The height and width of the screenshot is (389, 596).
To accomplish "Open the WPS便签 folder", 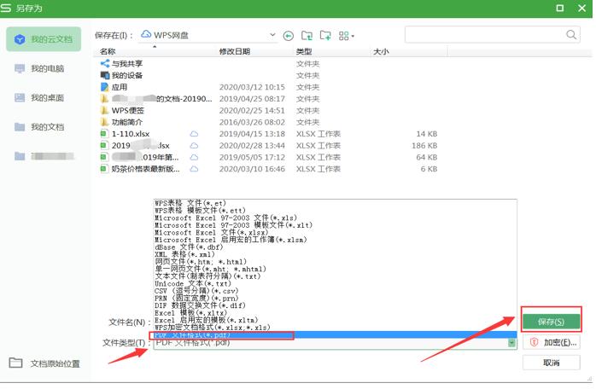I will [x=122, y=111].
